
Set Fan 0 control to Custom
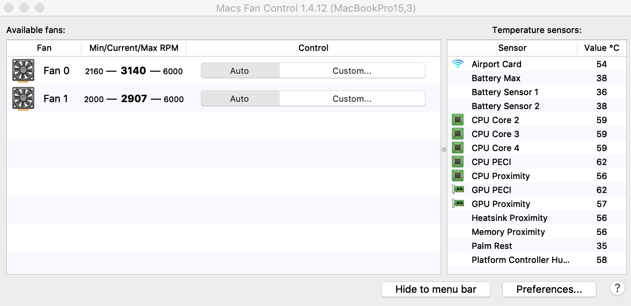coord(352,71)
